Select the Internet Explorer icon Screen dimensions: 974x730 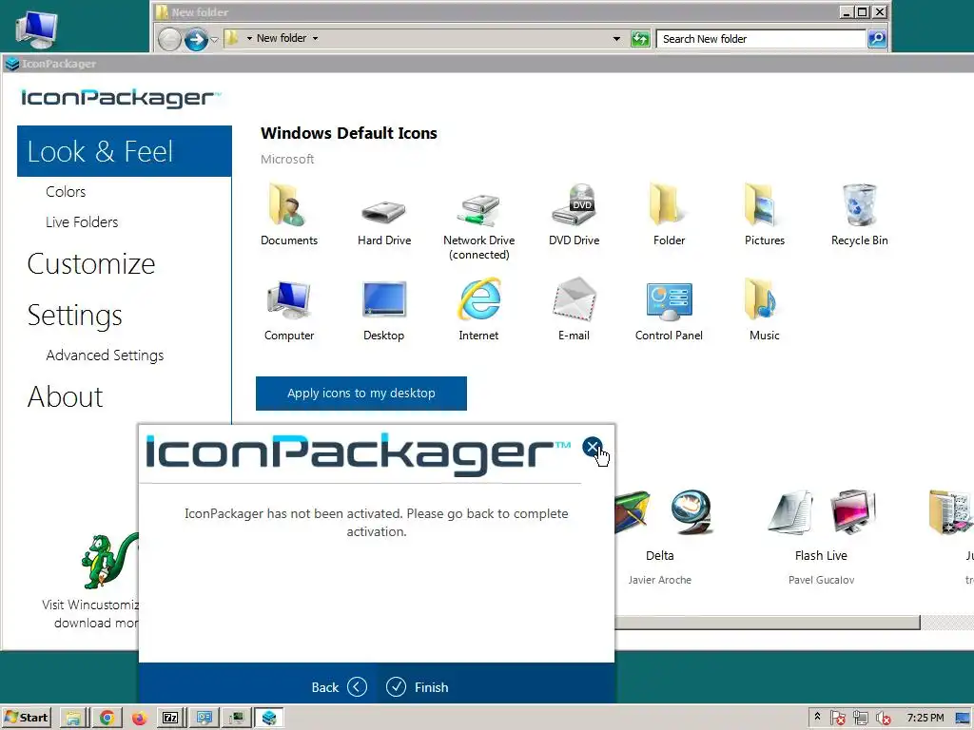[479, 299]
